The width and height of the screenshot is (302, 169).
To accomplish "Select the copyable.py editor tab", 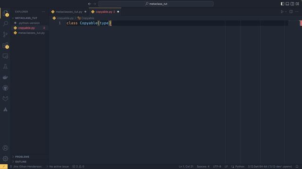I will 105,12.
